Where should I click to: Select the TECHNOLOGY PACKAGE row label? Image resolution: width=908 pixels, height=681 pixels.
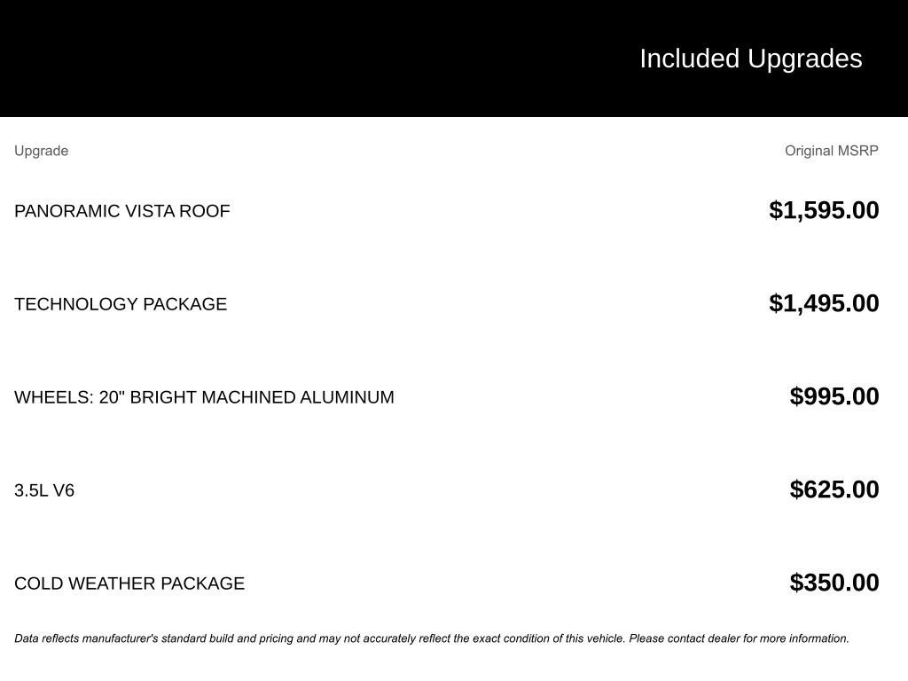tap(121, 304)
